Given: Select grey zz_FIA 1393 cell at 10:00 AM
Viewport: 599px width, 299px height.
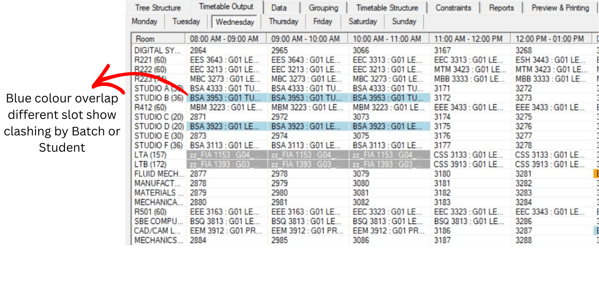Looking at the screenshot, I should (390, 164).
